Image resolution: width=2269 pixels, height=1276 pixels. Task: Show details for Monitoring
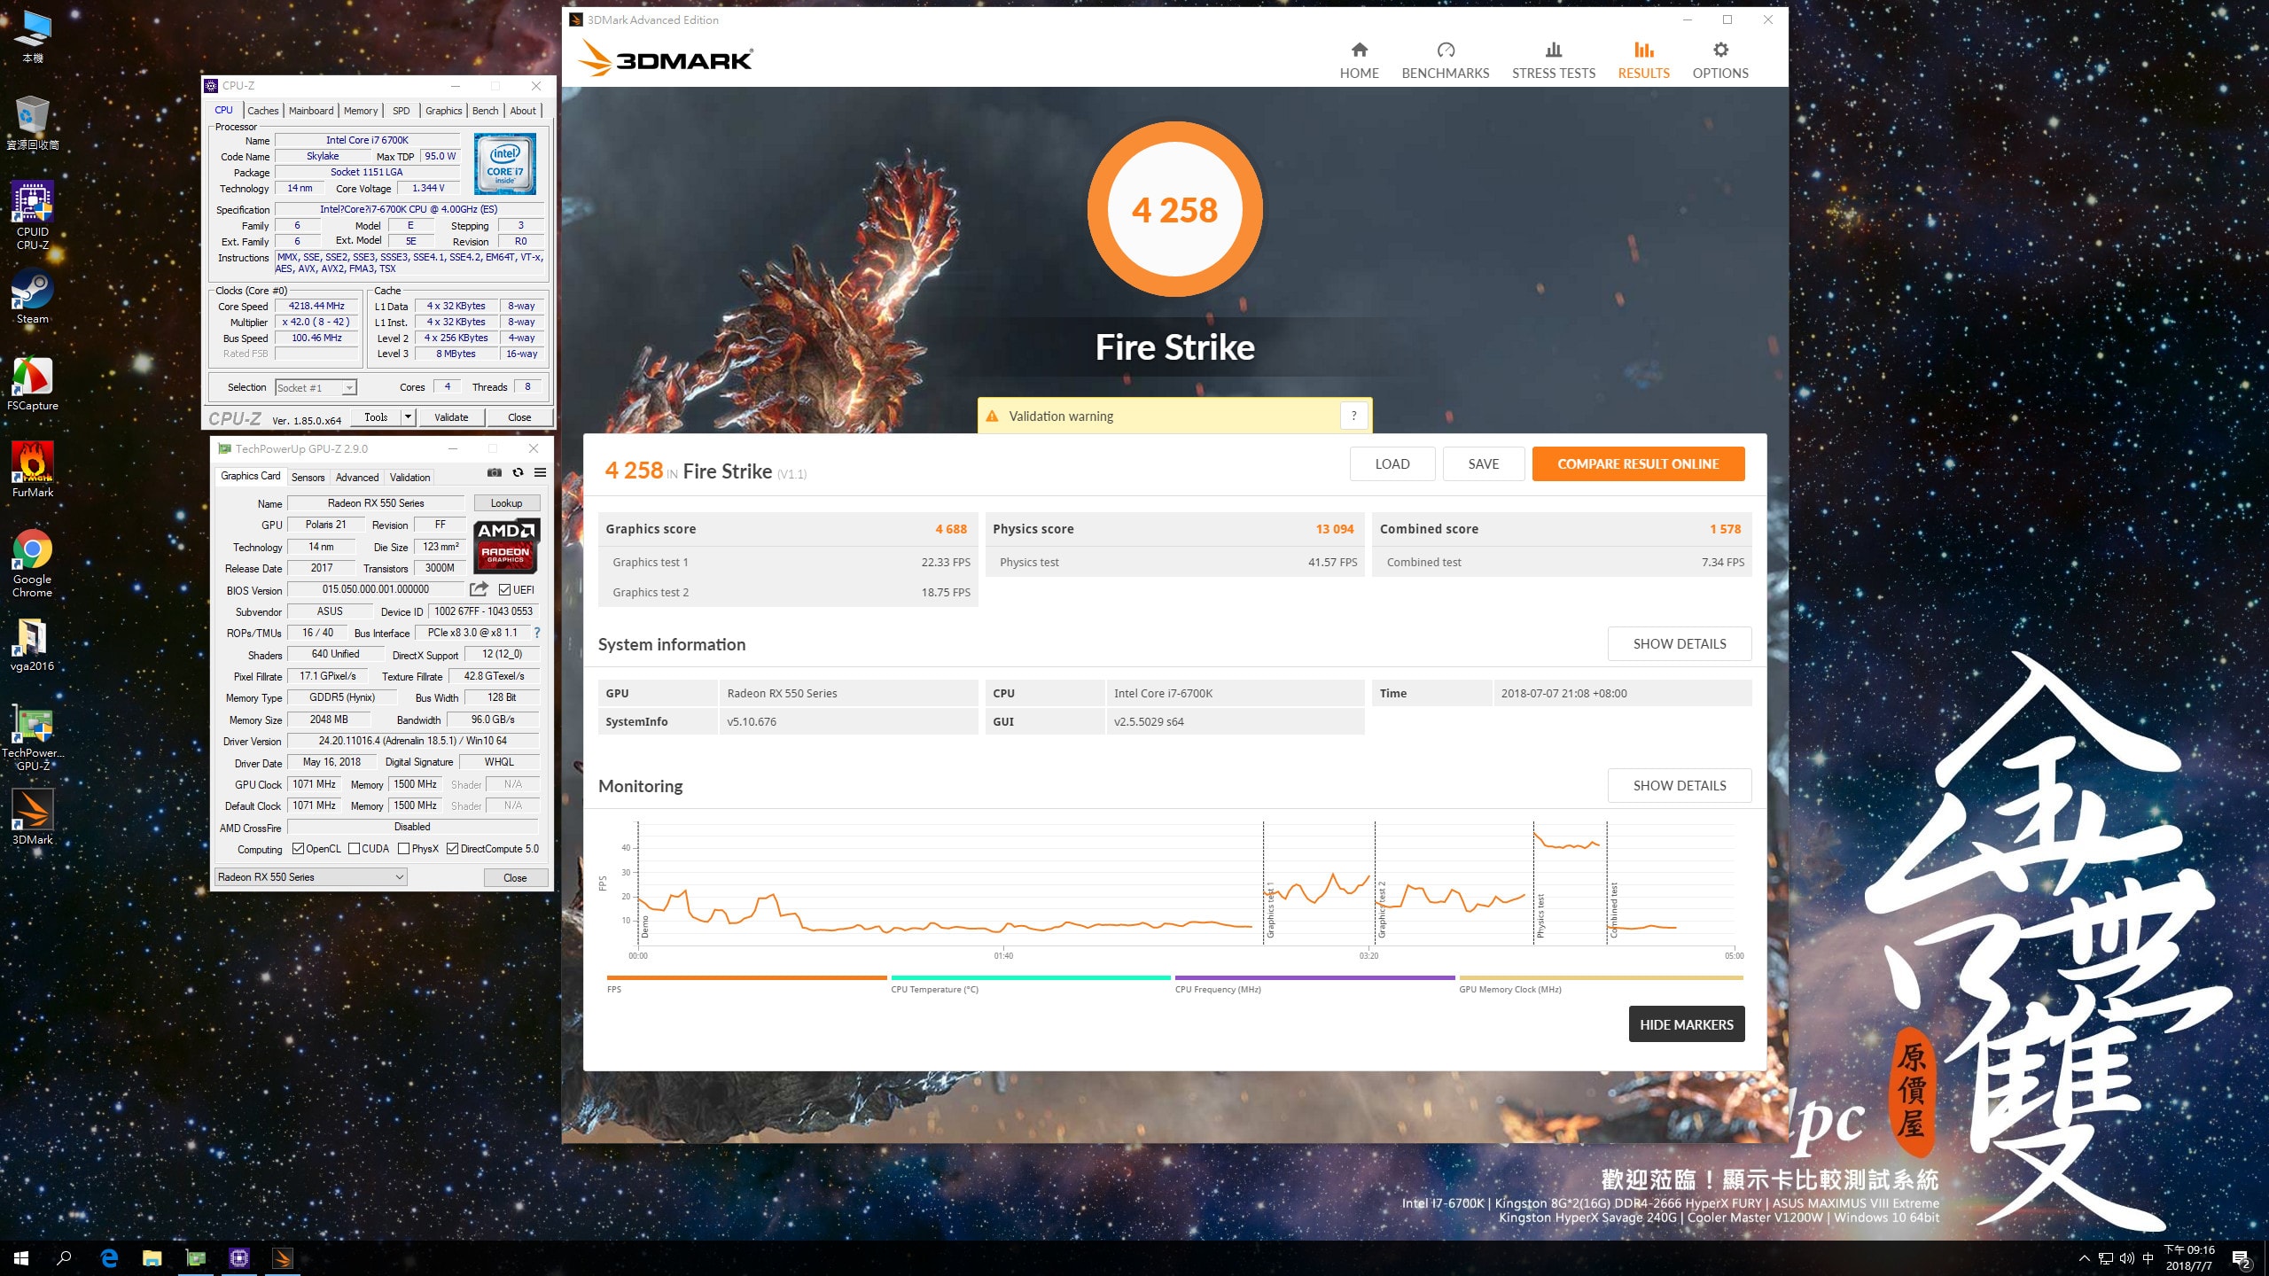coord(1680,786)
